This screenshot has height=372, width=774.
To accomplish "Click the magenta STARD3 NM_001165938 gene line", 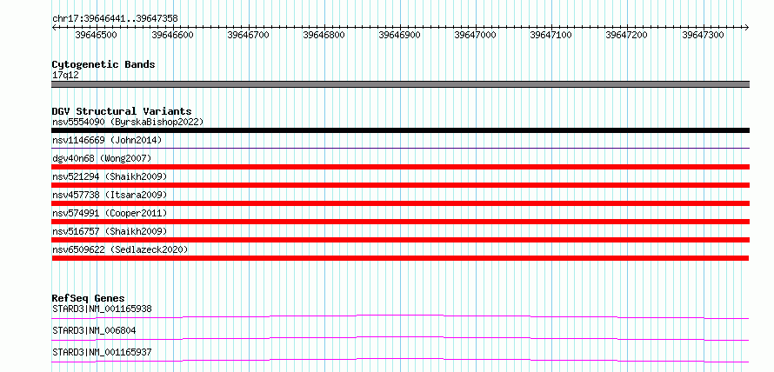I will [400, 316].
